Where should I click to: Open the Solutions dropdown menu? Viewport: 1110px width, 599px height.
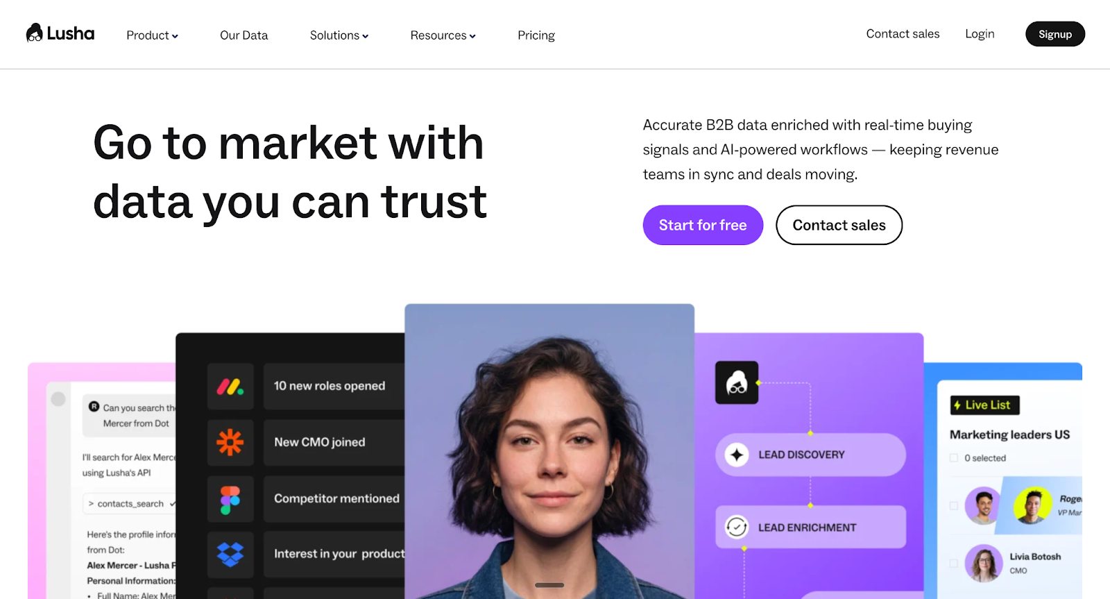[339, 35]
